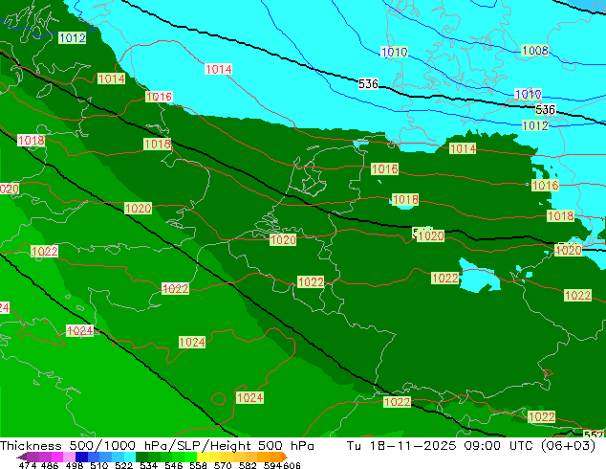Click legend value 474
Viewport: 606px width, 469px height.
(28, 465)
